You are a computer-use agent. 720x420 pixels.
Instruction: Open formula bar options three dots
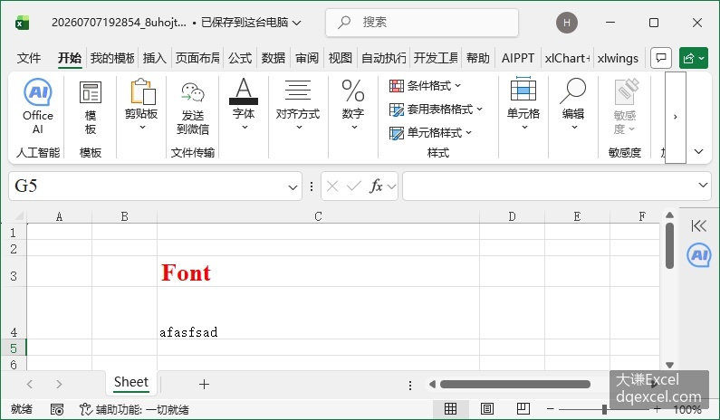click(x=312, y=186)
